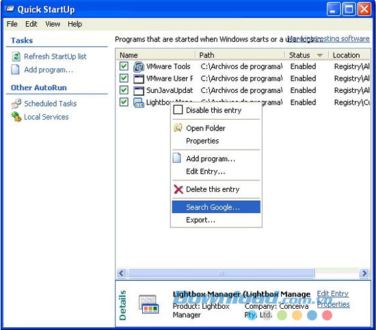Click the Lightbox Manager icon in Details panel
The width and height of the screenshot is (376, 330).
(148, 304)
